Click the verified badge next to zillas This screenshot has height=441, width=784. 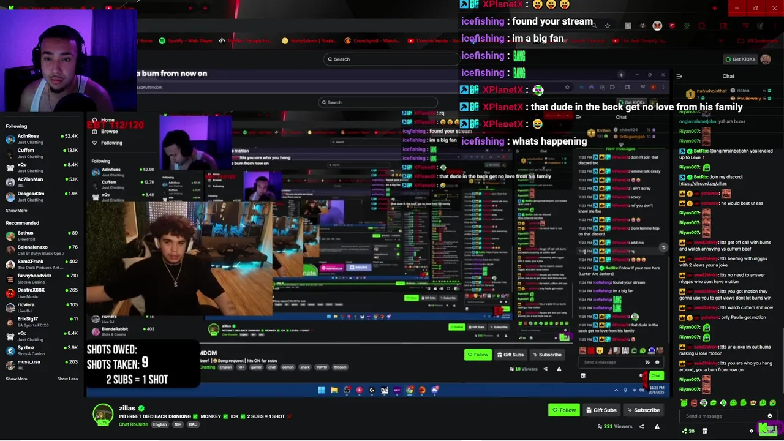click(x=141, y=408)
